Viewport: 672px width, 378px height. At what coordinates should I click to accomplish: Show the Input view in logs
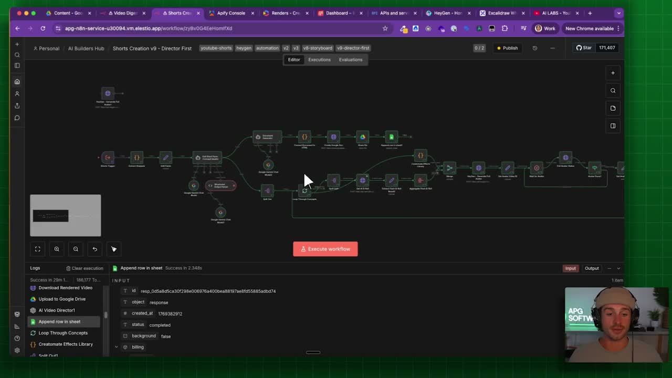(570, 268)
